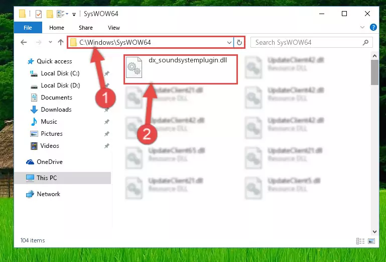
Task: Open Downloads in the sidebar
Action: pos(56,110)
